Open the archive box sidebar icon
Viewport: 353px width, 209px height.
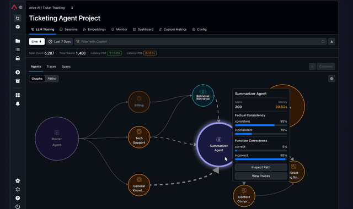(x=18, y=81)
